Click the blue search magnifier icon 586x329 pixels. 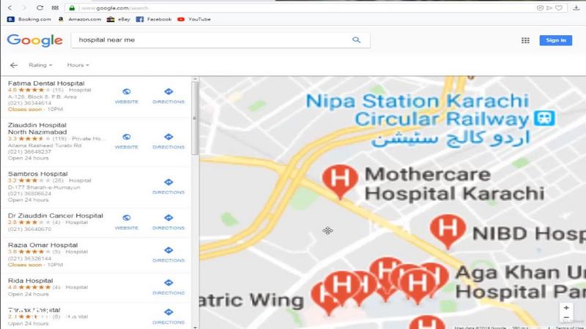point(356,40)
